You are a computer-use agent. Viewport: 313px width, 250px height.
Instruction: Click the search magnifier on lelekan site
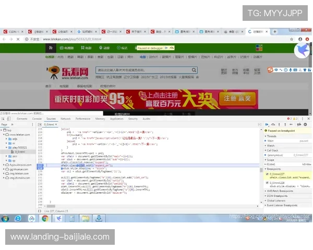click(x=194, y=70)
